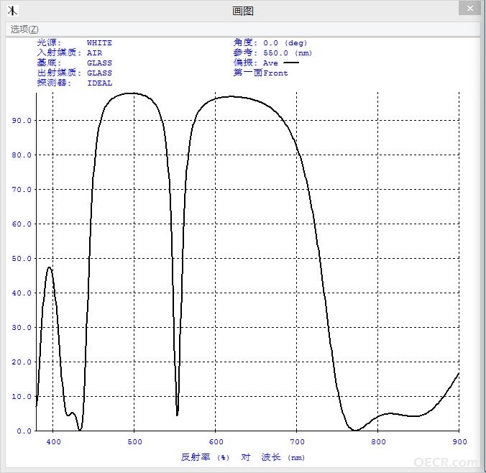Click the 600 x-axis tick label

(216, 441)
